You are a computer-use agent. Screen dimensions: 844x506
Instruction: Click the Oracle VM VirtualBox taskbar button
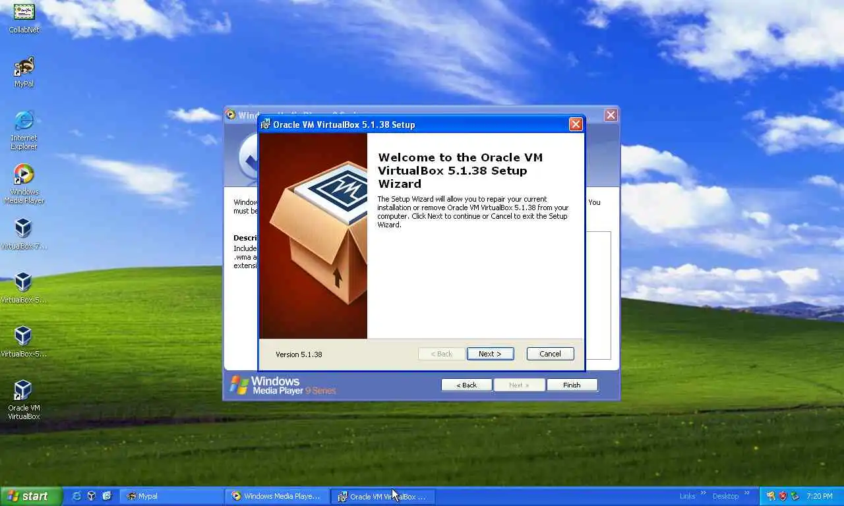(x=383, y=496)
